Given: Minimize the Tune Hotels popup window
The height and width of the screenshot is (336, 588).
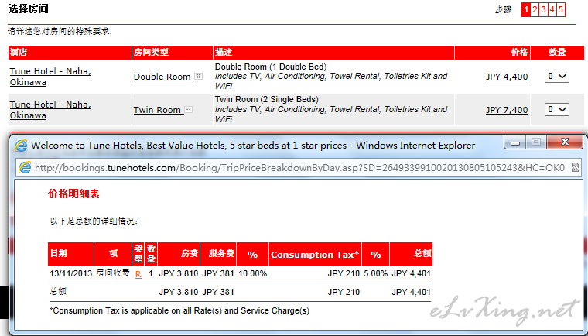Looking at the screenshot, I should (x=515, y=142).
